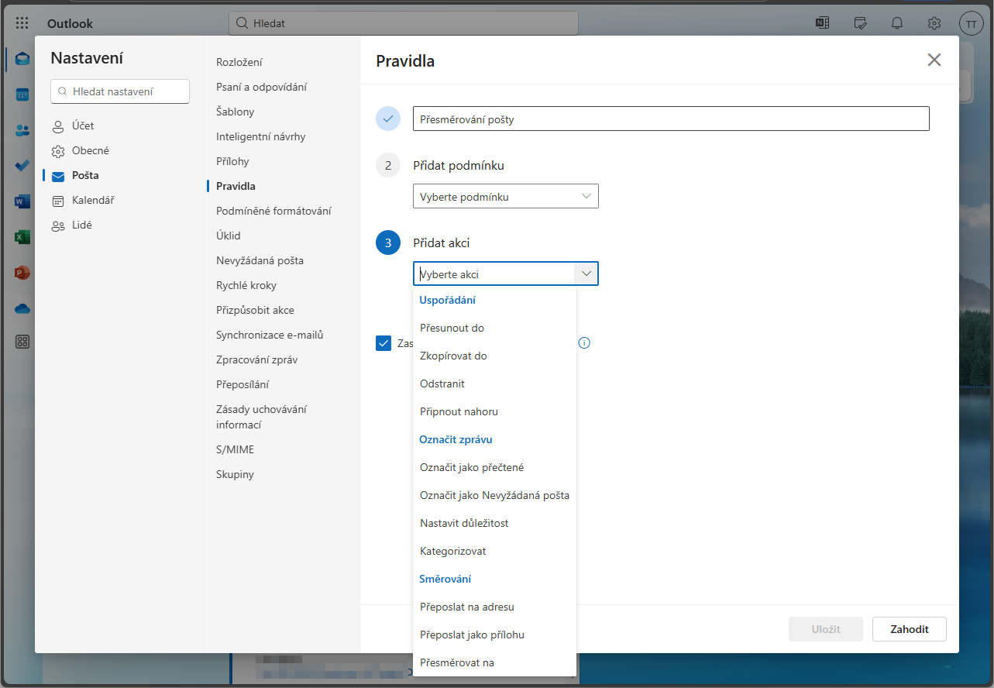Launch Word from the left app rail
The image size is (994, 688).
point(22,201)
